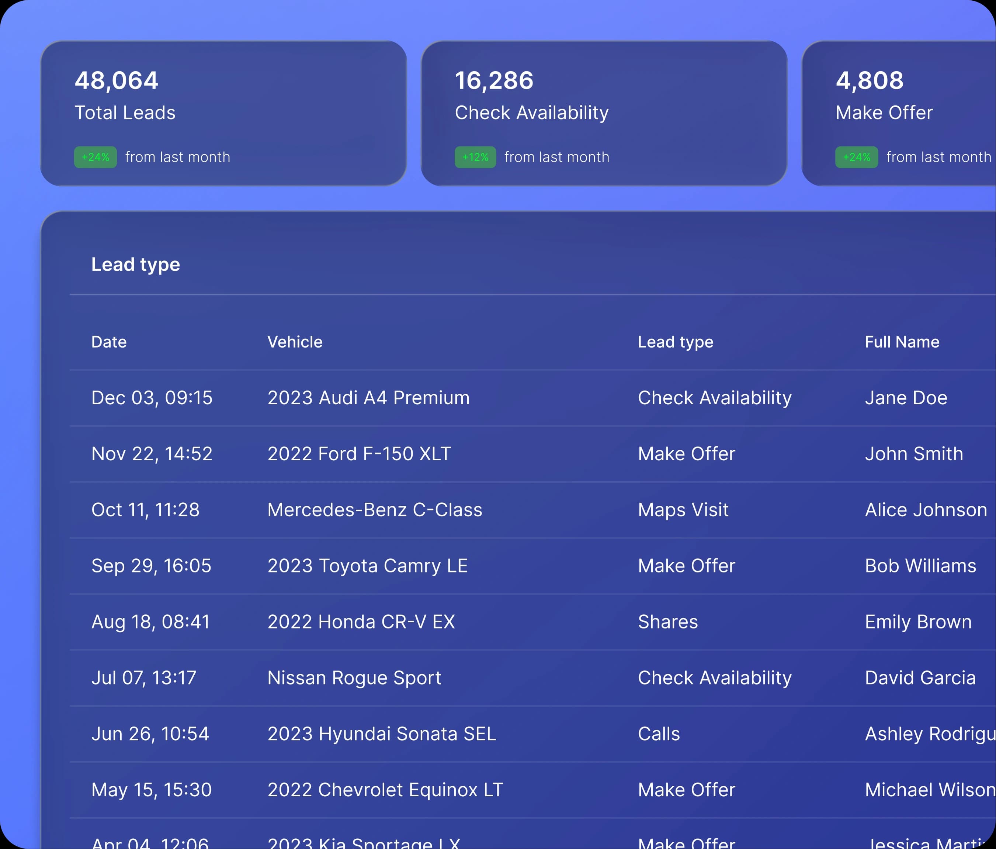Open David Garcia's Nissan Rogue Sport lead
The width and height of the screenshot is (996, 849).
coord(354,678)
